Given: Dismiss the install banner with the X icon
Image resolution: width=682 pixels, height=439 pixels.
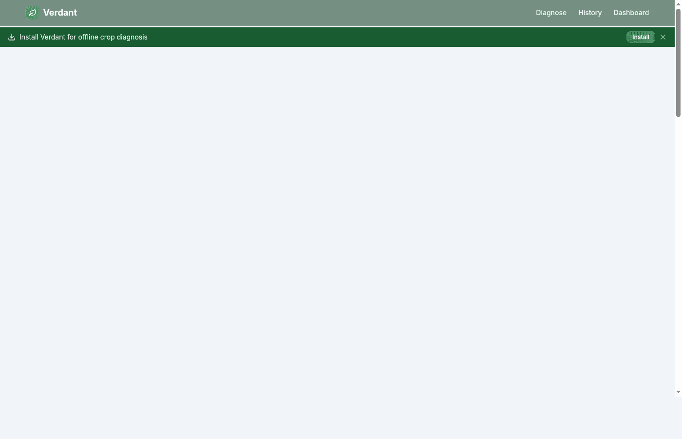Looking at the screenshot, I should (x=663, y=37).
